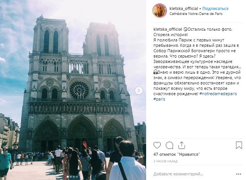Click the crying emoji starting the caption

(186, 29)
